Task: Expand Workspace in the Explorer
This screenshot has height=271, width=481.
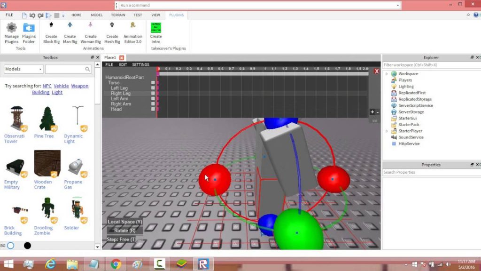Action: 387,73
